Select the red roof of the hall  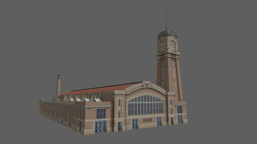pyautogui.click(x=100, y=89)
